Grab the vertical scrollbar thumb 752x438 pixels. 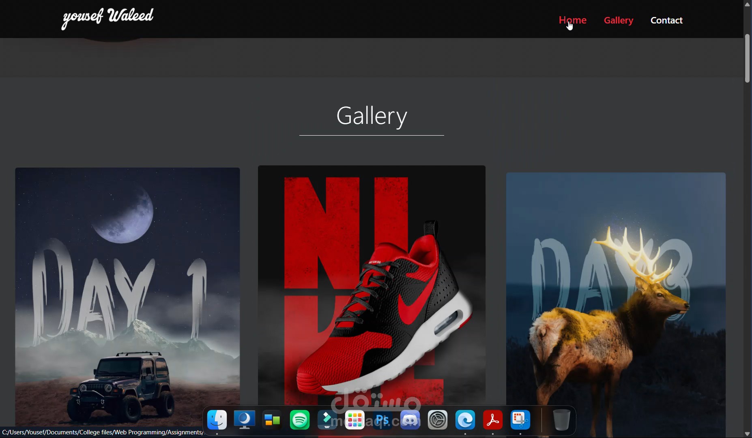748,59
